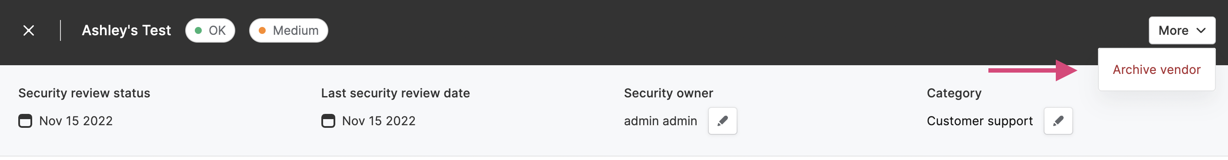Viewport: 1228px width, 160px height.
Task: Select the Security review status date Nov 15 2022
Action: click(76, 121)
